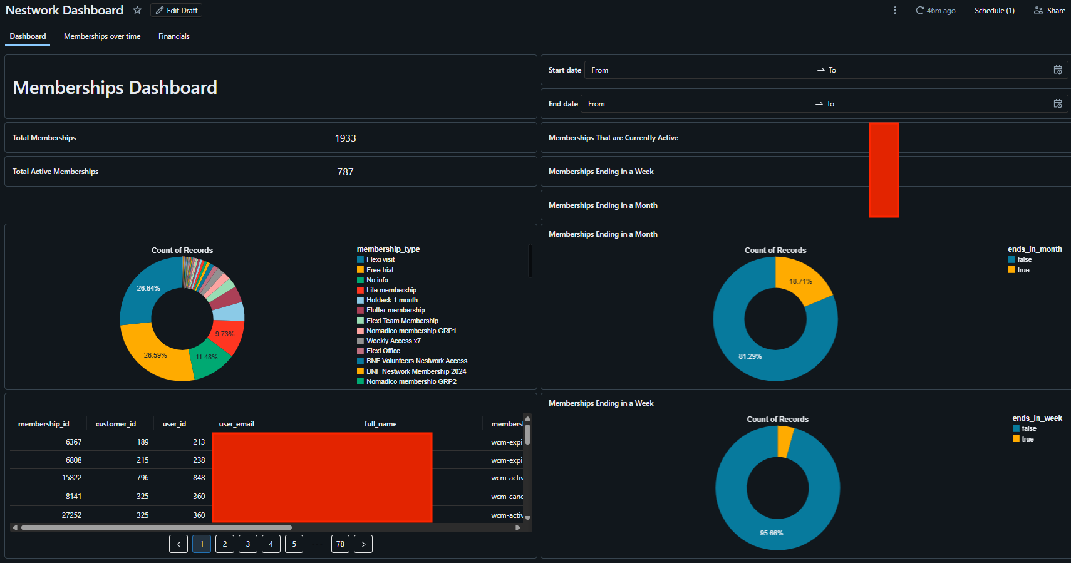This screenshot has width=1071, height=563.
Task: Go to table page 2
Action: (225, 544)
